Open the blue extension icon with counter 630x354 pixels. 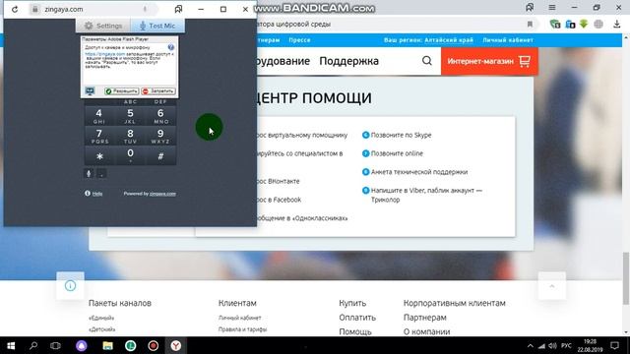click(x=570, y=24)
